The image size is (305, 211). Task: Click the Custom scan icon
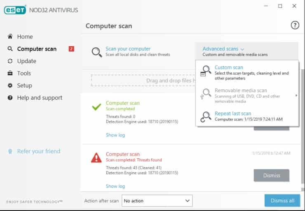point(206,71)
